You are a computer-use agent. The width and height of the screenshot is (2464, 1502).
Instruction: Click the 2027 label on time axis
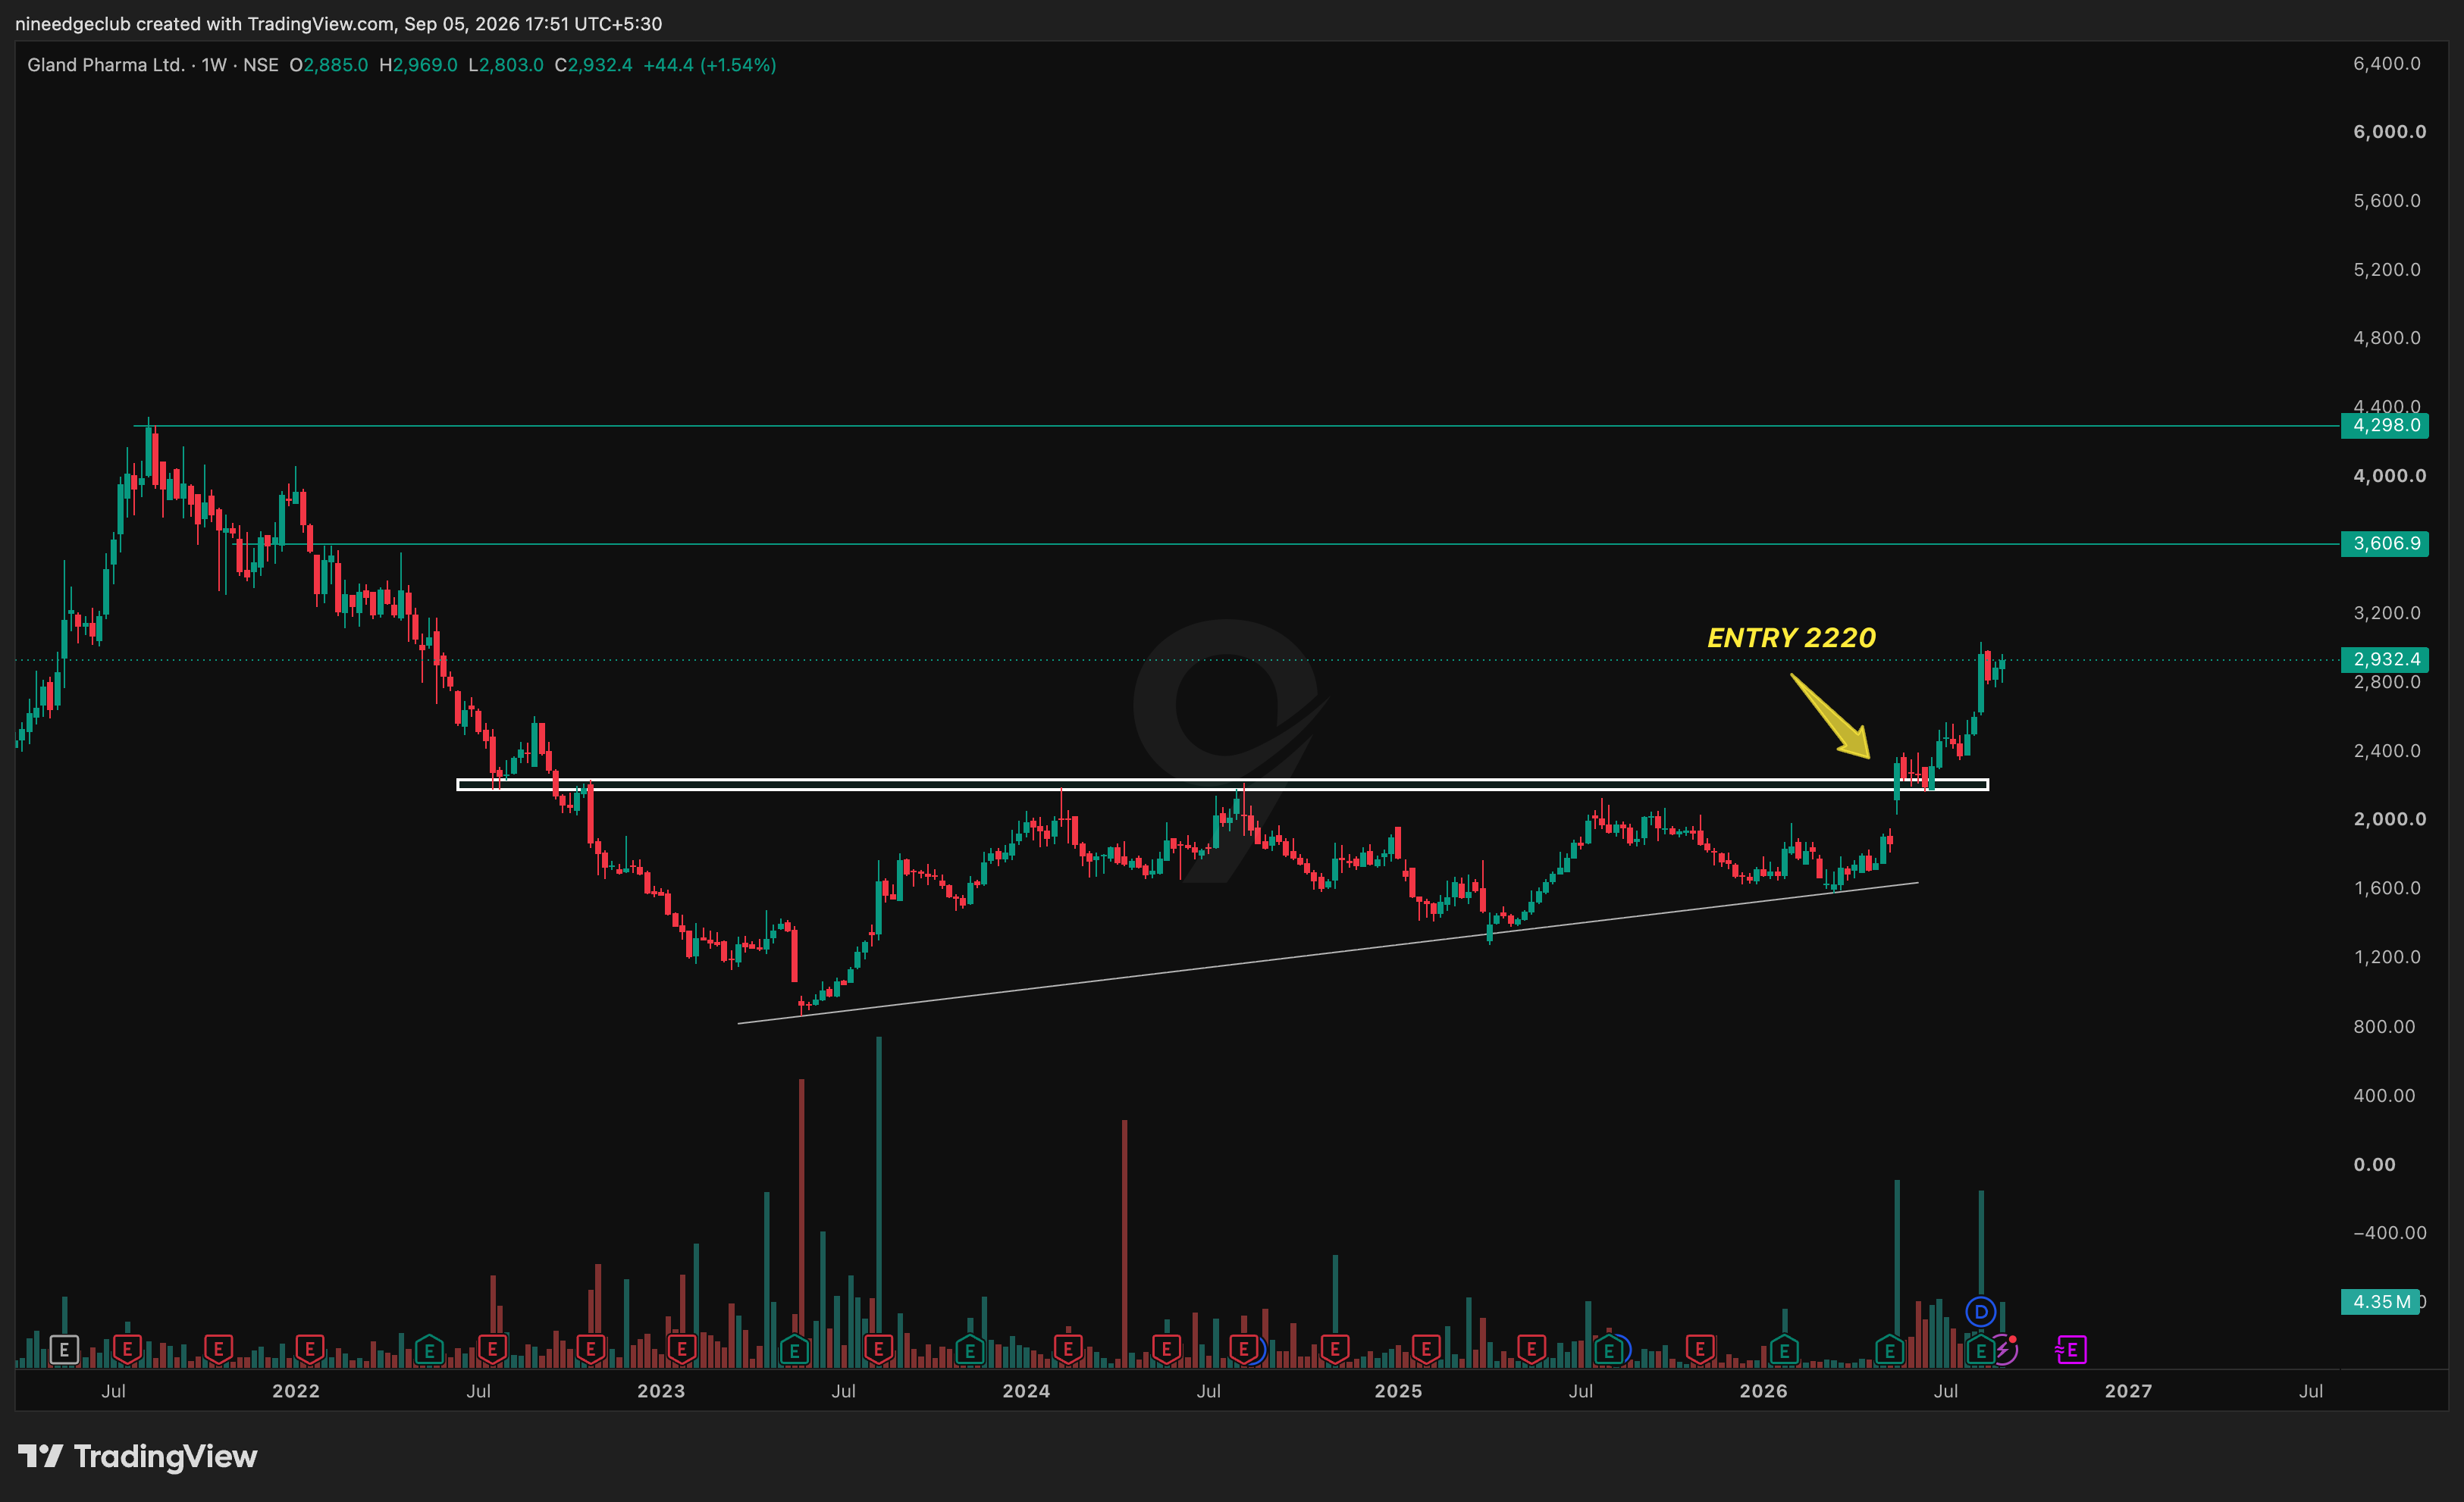coord(2128,1391)
